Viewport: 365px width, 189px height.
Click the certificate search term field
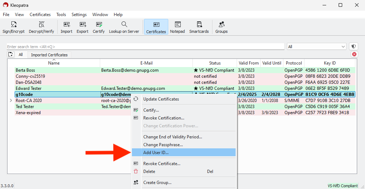tap(146, 47)
